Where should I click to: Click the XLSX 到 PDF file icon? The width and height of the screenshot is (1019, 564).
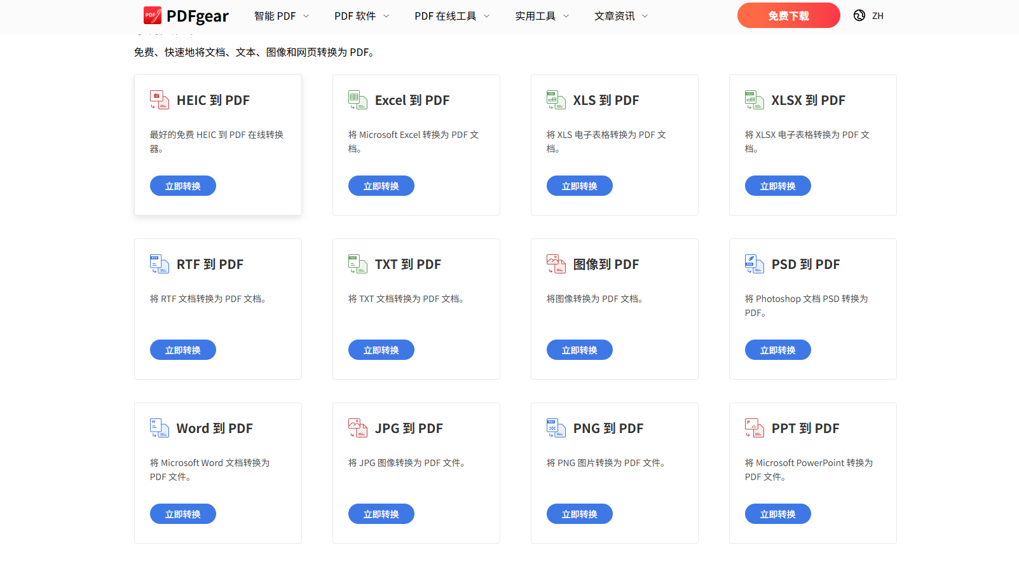755,100
